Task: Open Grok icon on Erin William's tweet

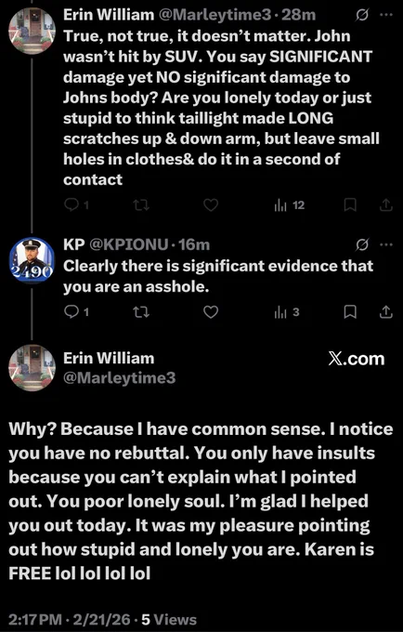Action: click(x=362, y=15)
